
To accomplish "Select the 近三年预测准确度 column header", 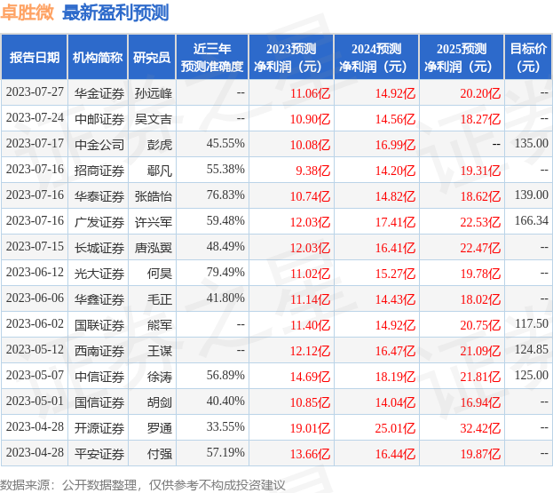I will (212, 57).
